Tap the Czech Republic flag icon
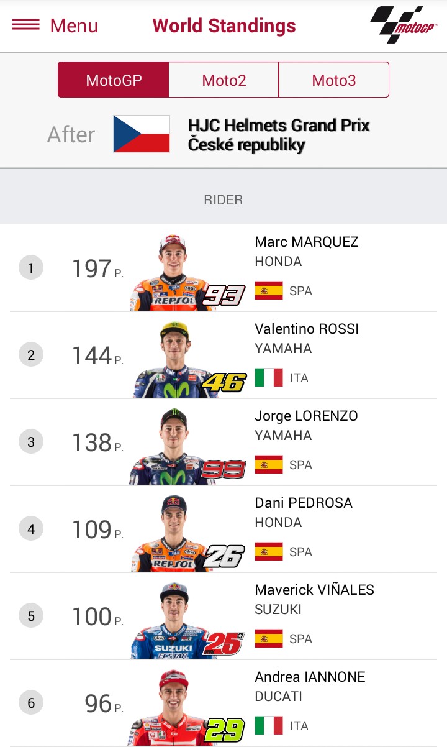Image resolution: width=447 pixels, height=747 pixels. pyautogui.click(x=142, y=134)
